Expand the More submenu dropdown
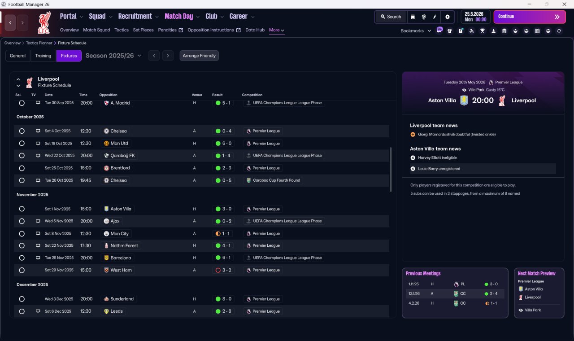Viewport: 574px width, 341px height. point(277,30)
